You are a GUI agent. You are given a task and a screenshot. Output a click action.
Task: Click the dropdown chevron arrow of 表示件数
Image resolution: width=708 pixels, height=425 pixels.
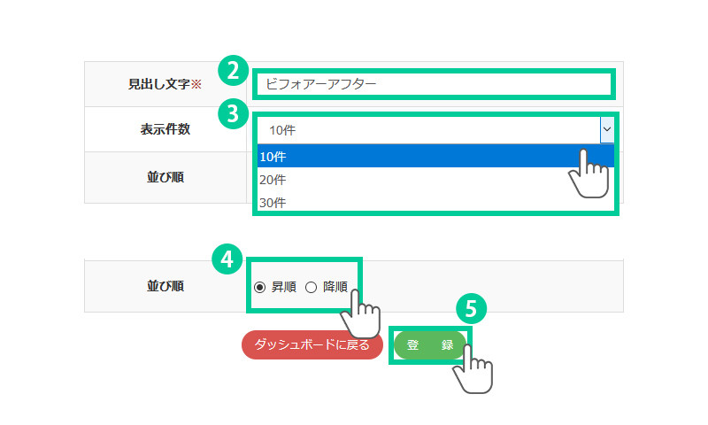coord(606,129)
